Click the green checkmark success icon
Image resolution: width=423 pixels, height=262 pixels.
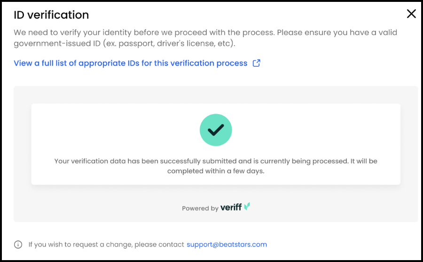point(216,130)
